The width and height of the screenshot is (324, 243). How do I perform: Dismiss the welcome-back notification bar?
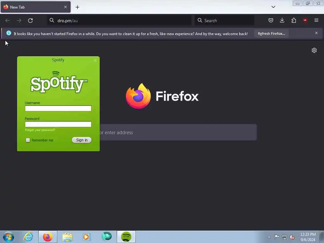316,33
